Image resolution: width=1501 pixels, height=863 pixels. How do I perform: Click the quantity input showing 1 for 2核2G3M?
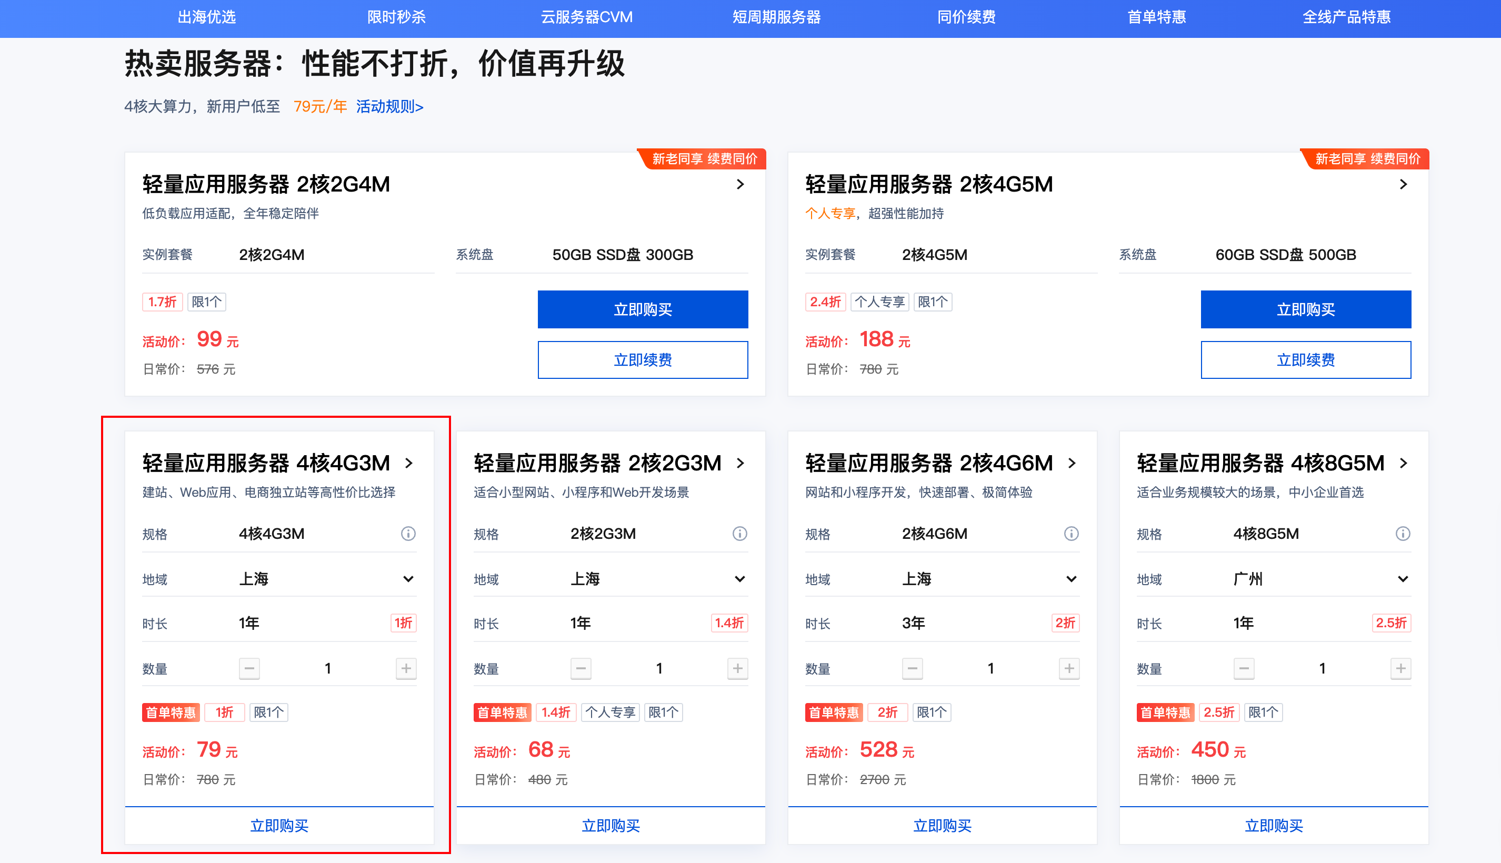pyautogui.click(x=658, y=668)
